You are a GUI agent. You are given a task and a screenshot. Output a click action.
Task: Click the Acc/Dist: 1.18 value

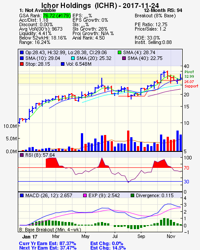(x=33, y=20)
